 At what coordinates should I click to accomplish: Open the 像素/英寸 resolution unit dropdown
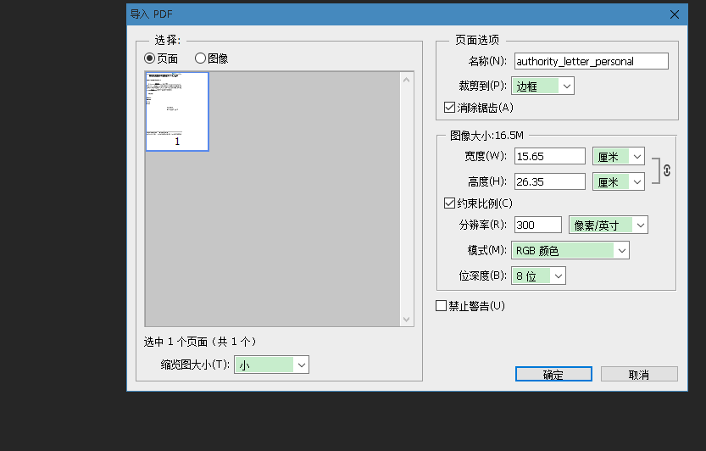click(609, 225)
